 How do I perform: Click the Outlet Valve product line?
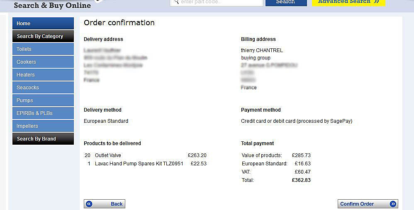(146, 155)
